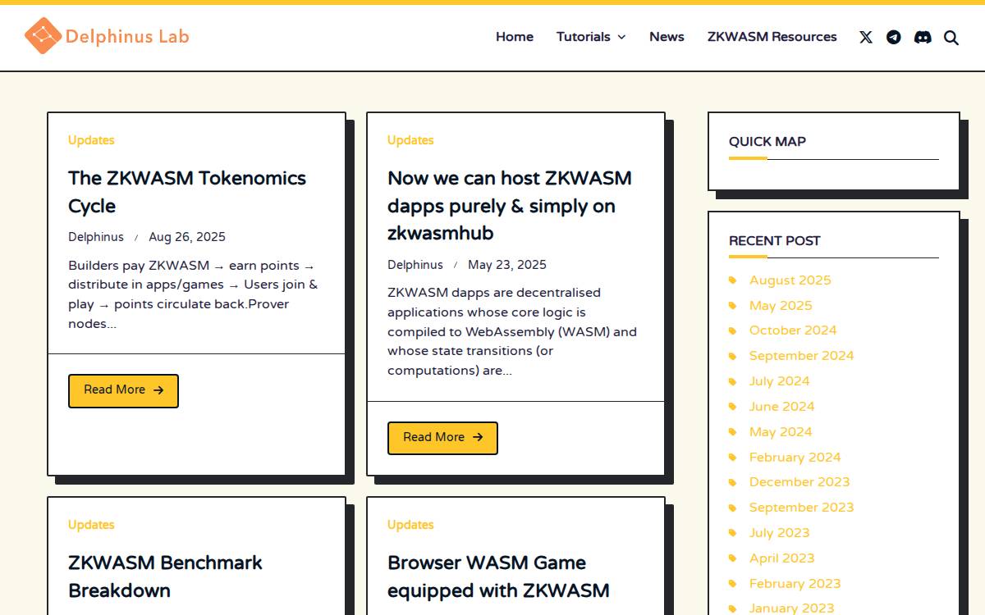Click tag icon beside April 2023
The image size is (985, 615).
click(733, 558)
